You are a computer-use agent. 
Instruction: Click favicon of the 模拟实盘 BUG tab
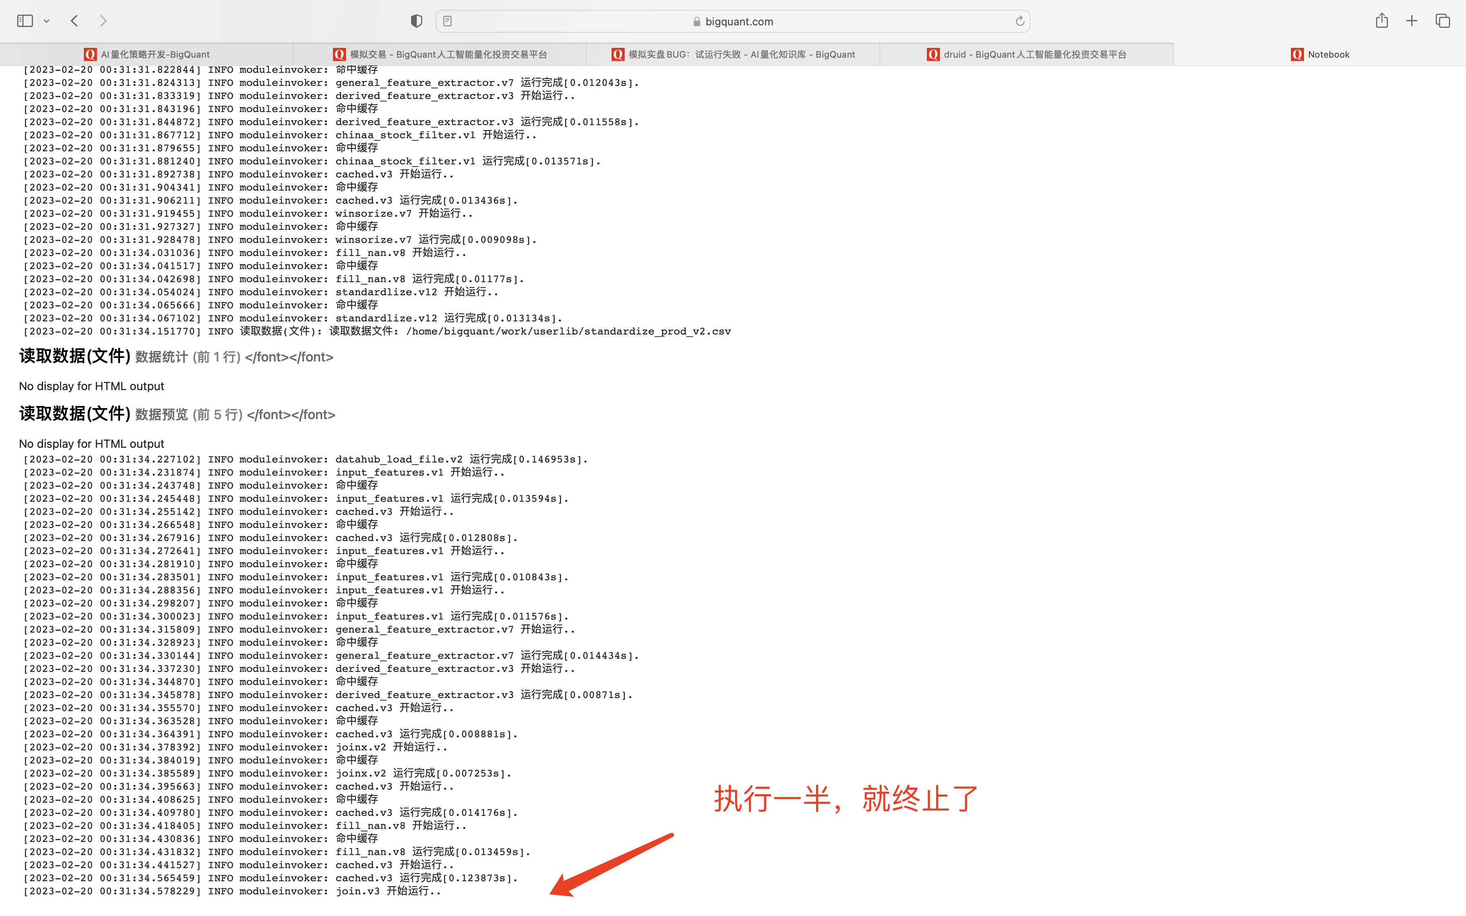coord(618,54)
